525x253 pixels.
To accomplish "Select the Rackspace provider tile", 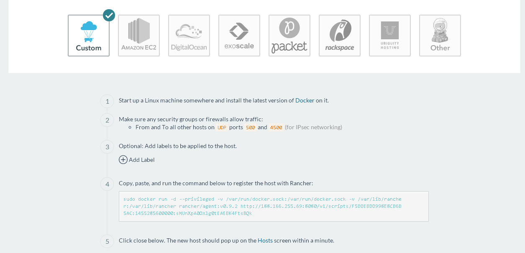I will coord(340,36).
